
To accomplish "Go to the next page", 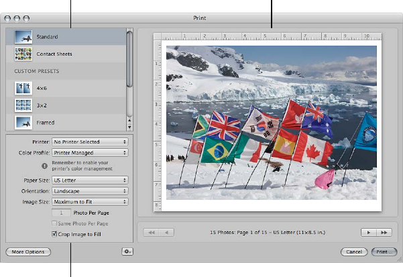I will click(369, 233).
